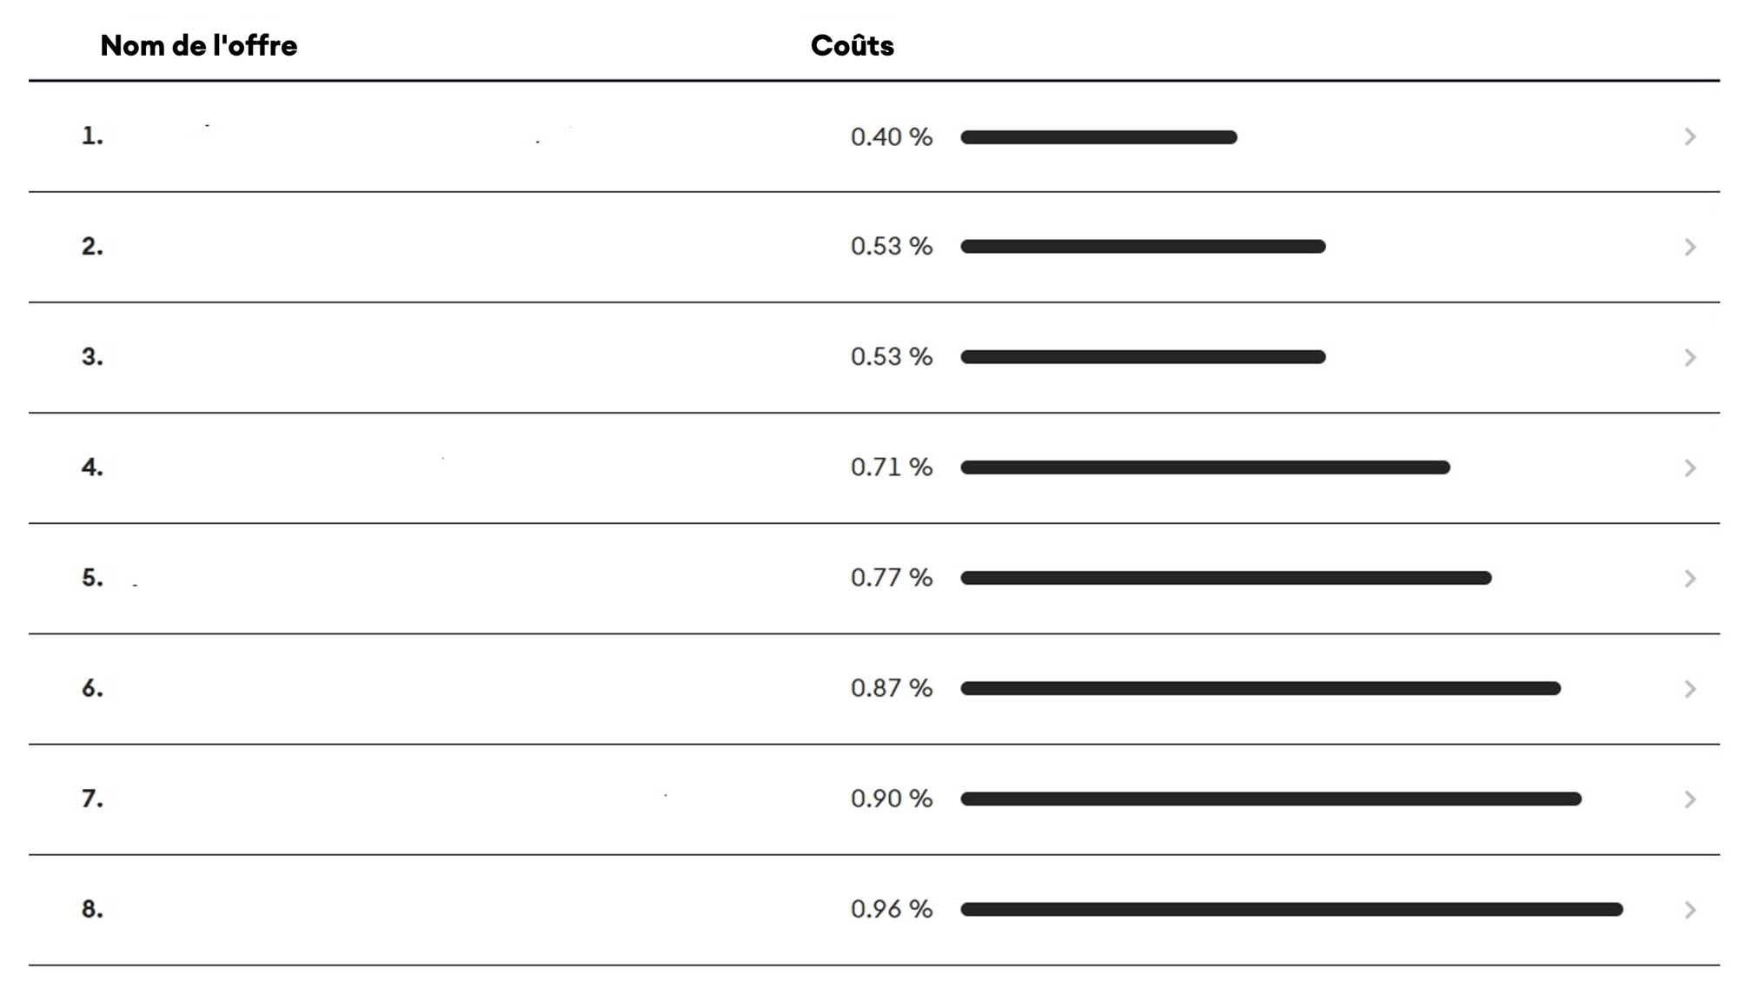Image resolution: width=1738 pixels, height=988 pixels.
Task: Click the 0.77 % cost value
Action: 892,578
